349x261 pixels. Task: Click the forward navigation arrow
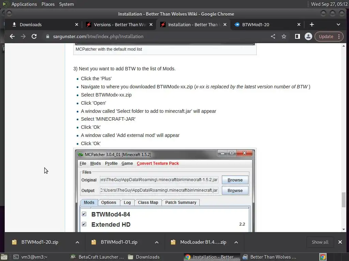click(23, 36)
